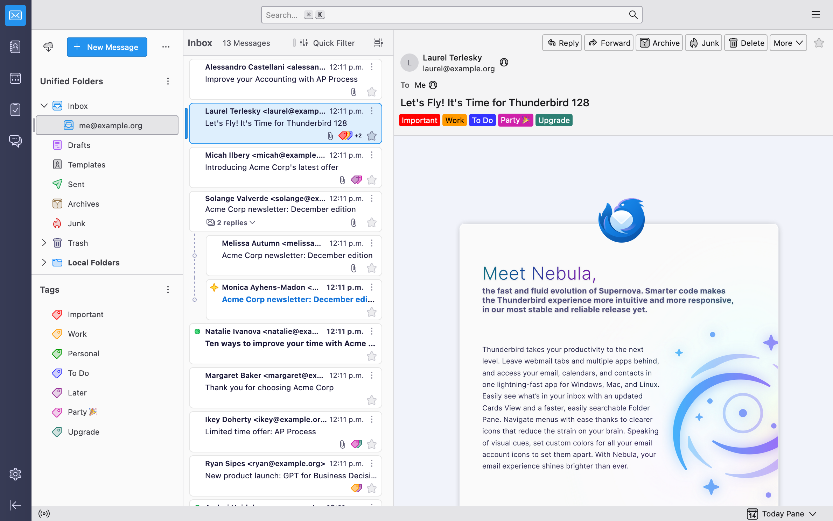
Task: Expand the More actions dropdown
Action: (787, 43)
